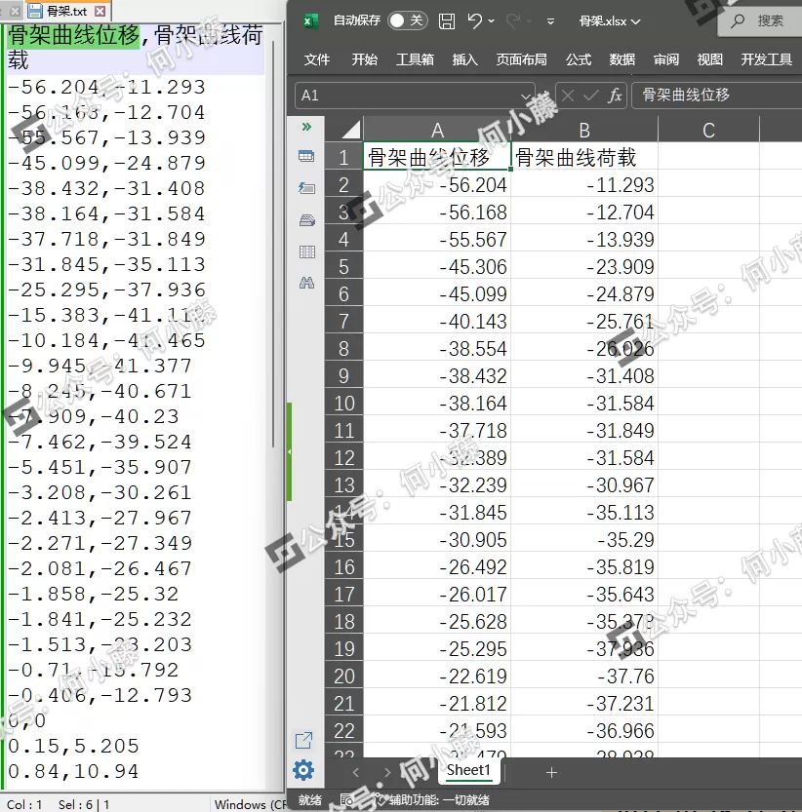Image resolution: width=802 pixels, height=812 pixels.
Task: Click the Select All corner triangle
Action: (x=348, y=130)
